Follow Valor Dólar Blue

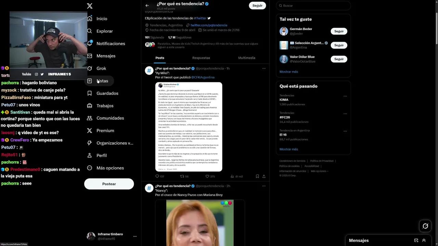[x=339, y=59]
